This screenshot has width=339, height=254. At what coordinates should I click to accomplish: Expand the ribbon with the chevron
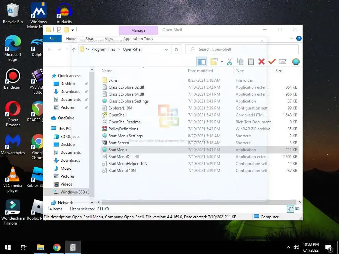pyautogui.click(x=291, y=38)
